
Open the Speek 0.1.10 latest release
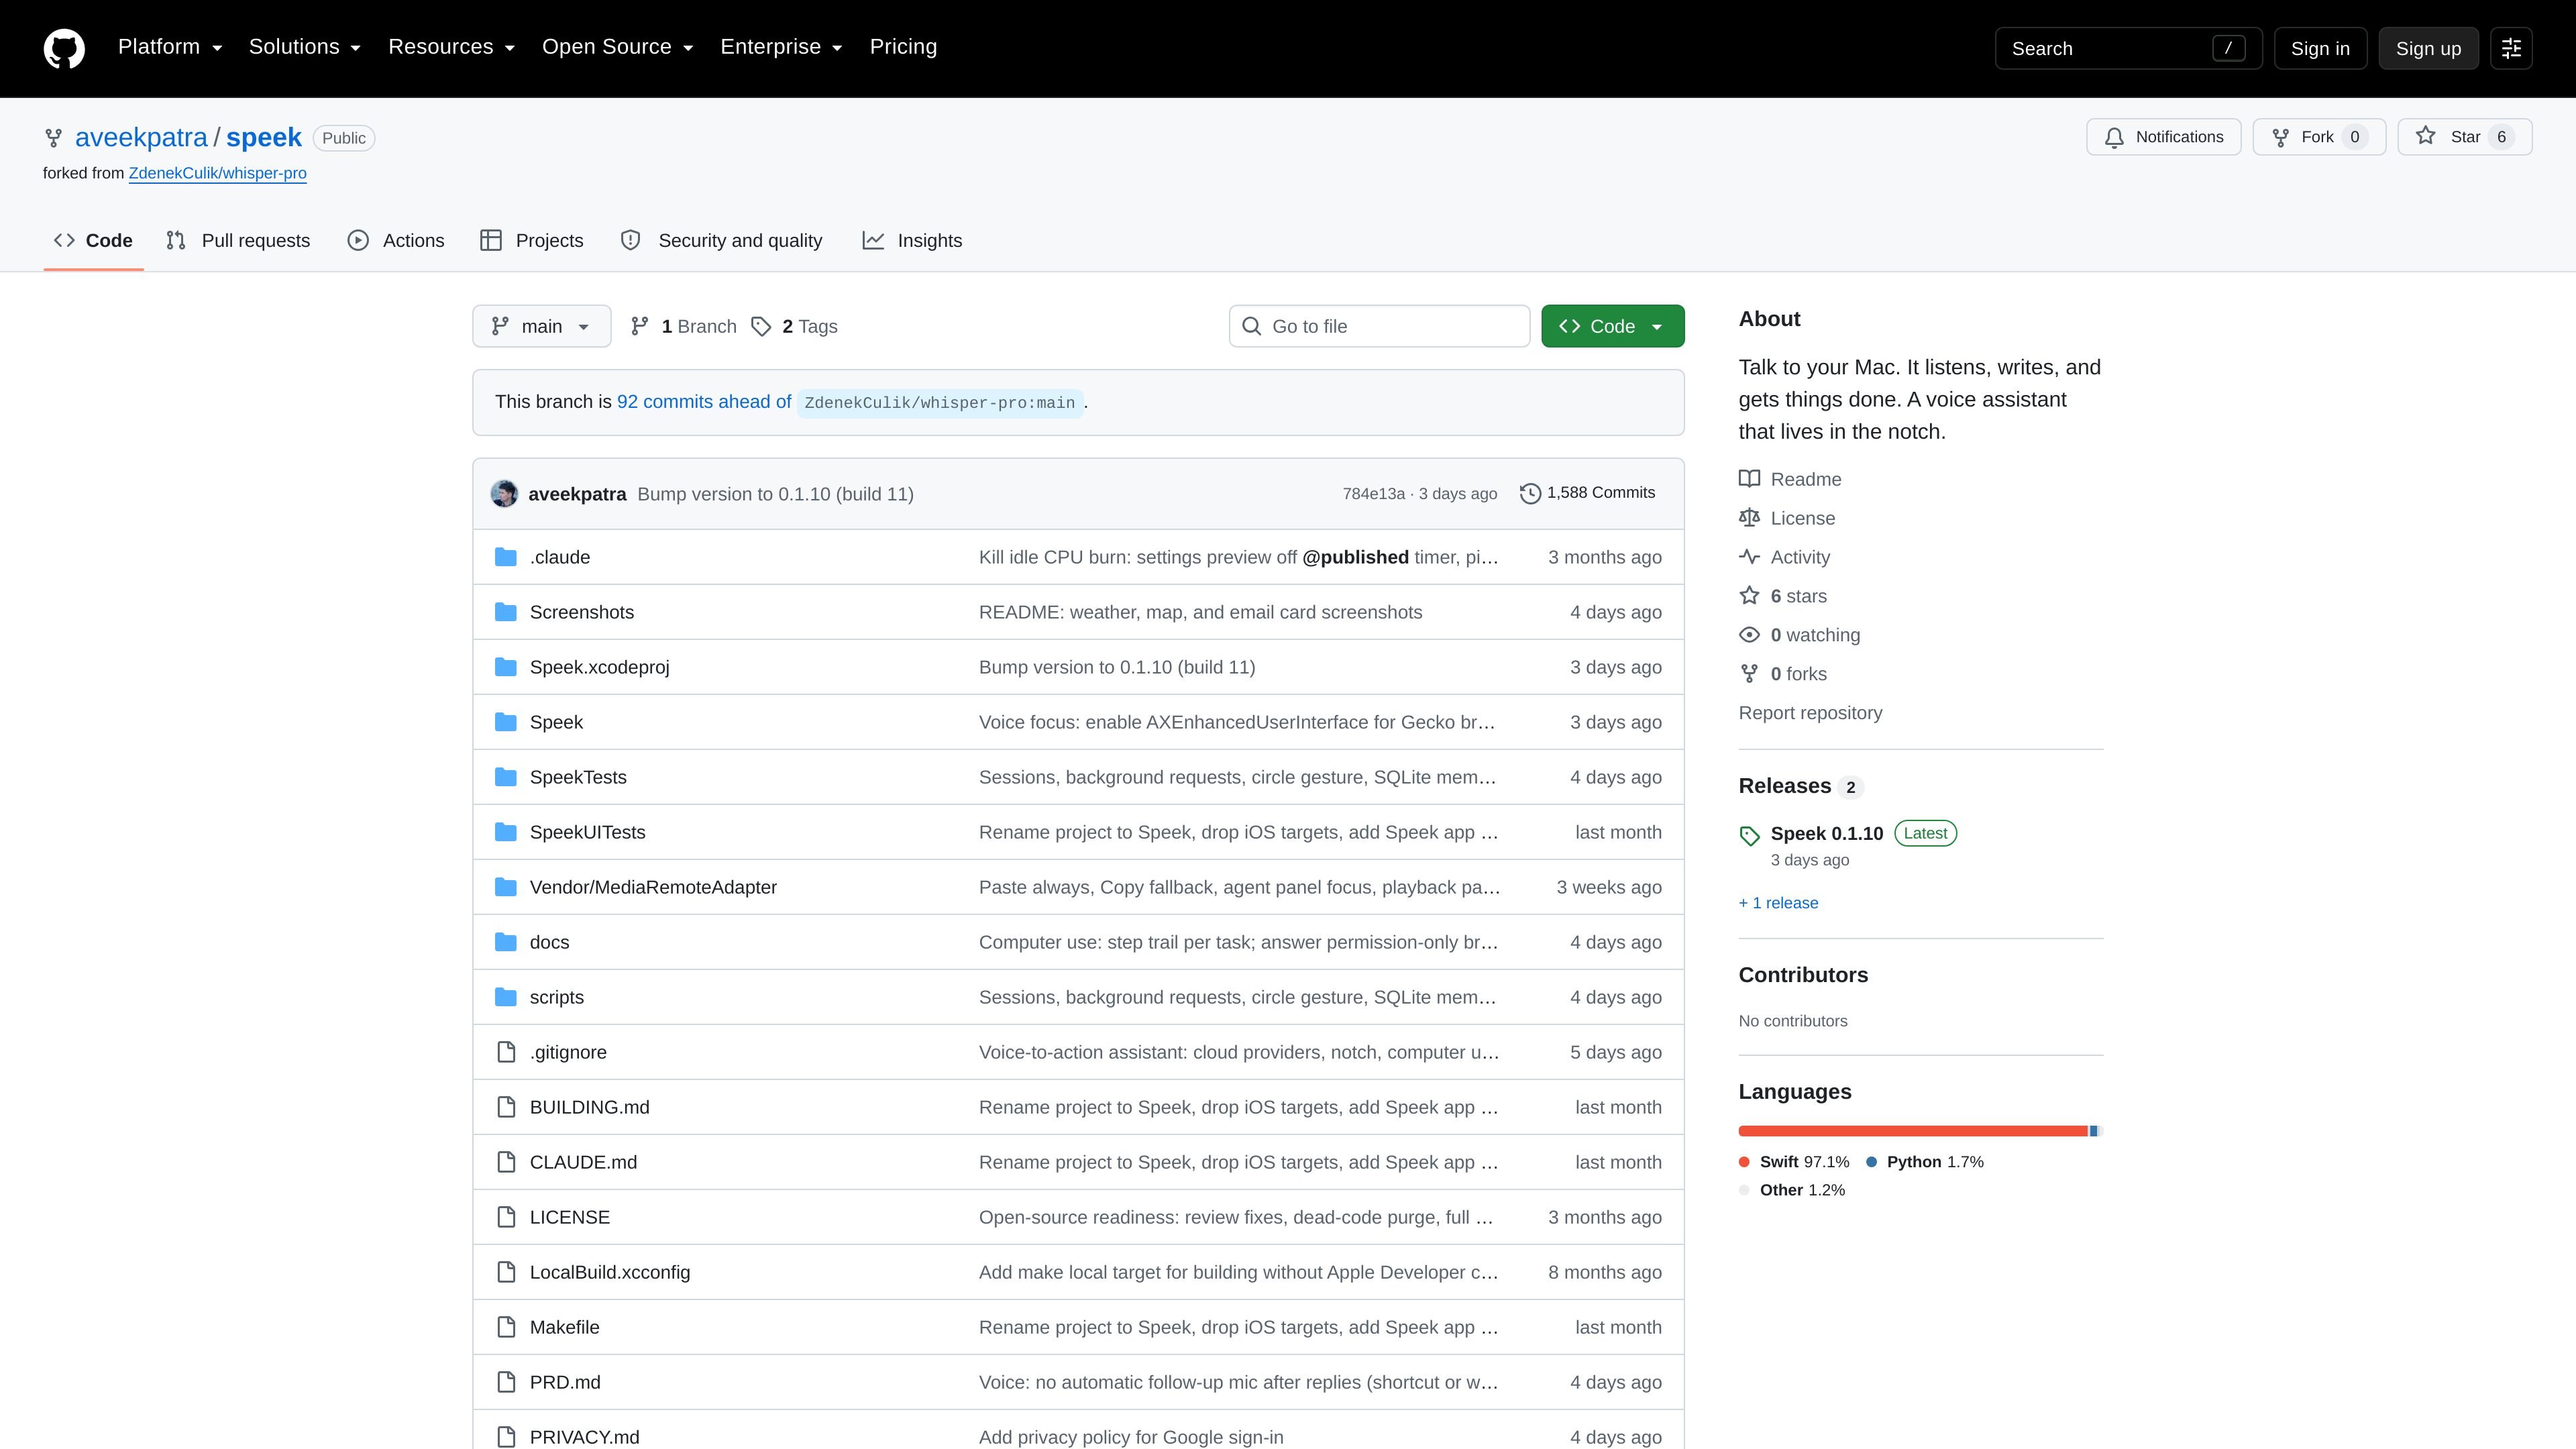click(x=1827, y=833)
